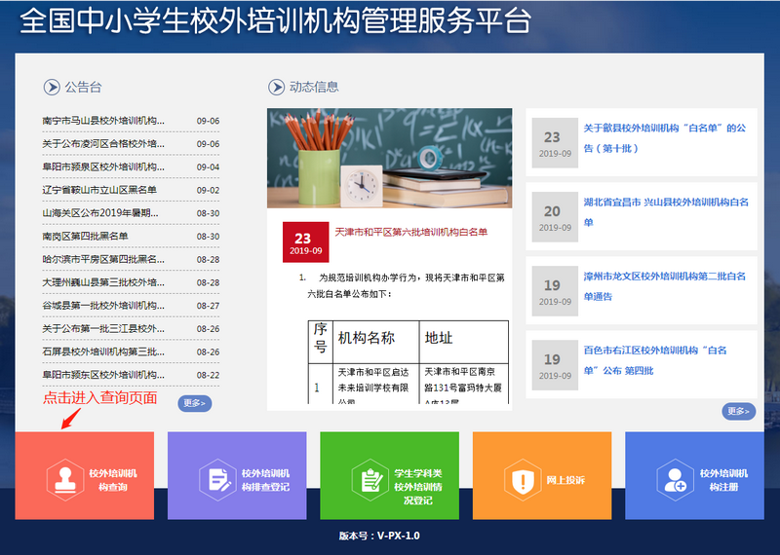Click the add-user icon for 校外培训机构注册
The width and height of the screenshot is (780, 555).
[676, 480]
